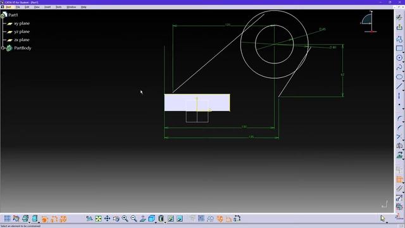Screen dimensions: 405x228
Task: Click Constraints Defined in Dialog Box icon
Action: pos(399,170)
